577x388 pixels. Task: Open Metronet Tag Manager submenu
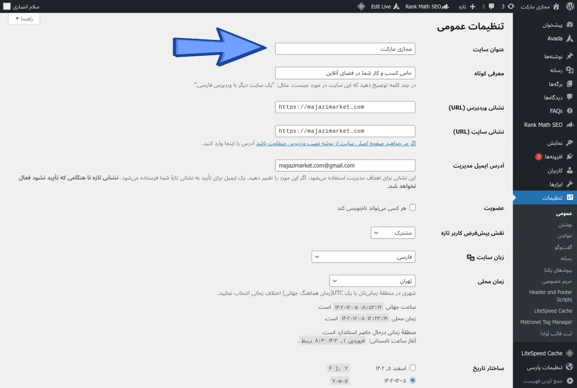pyautogui.click(x=546, y=322)
